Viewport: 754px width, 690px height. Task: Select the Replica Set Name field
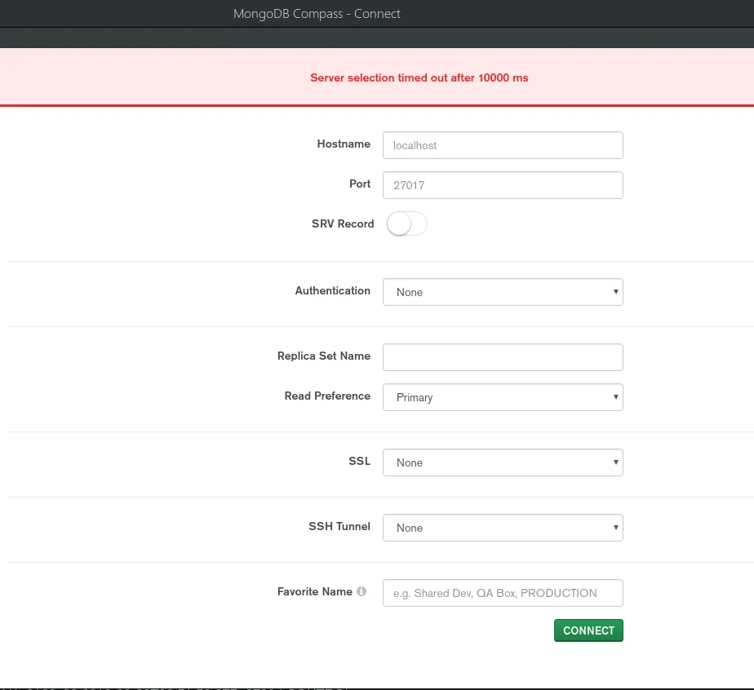[503, 357]
